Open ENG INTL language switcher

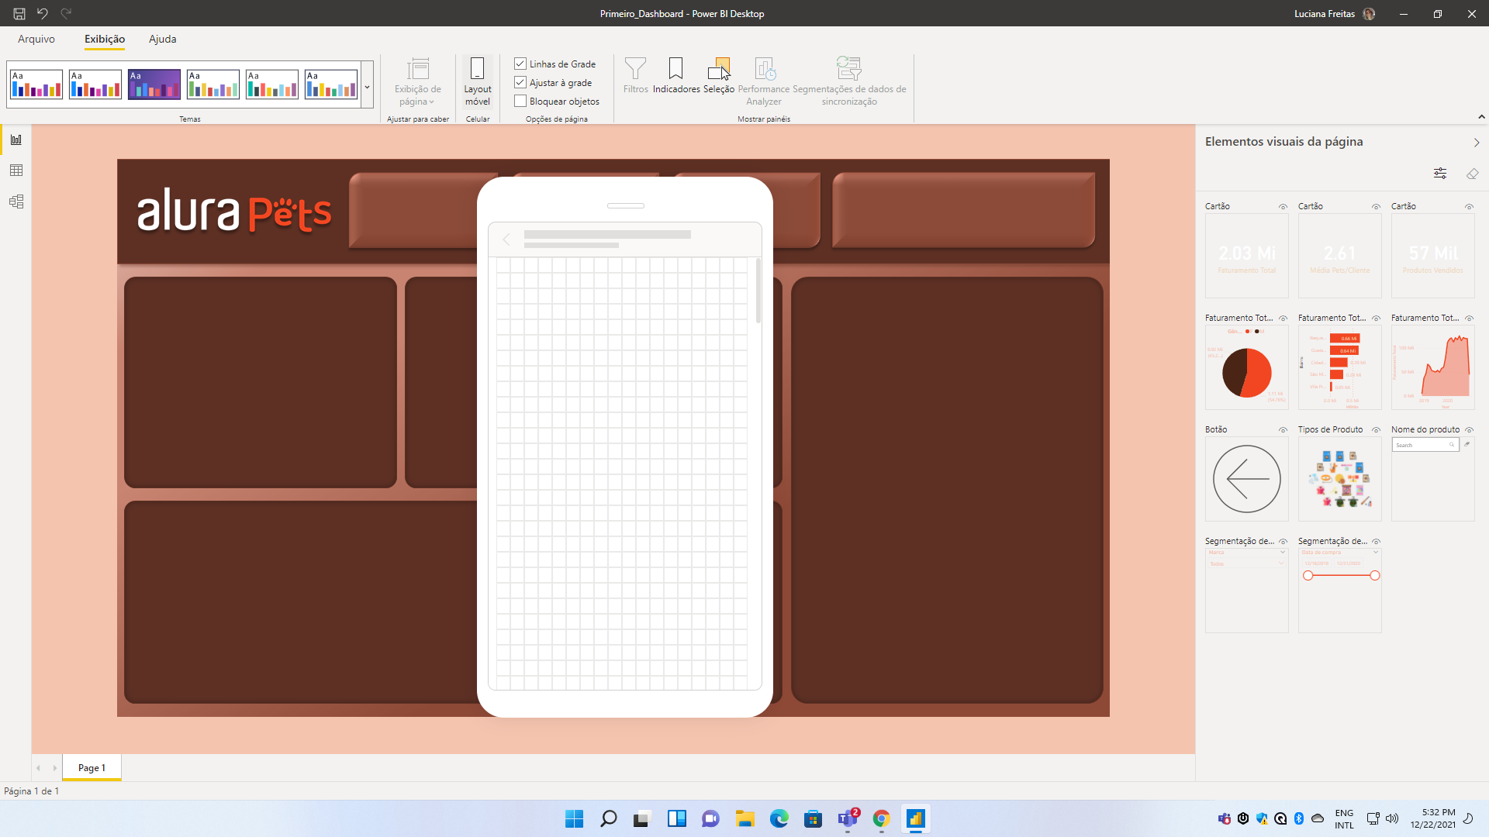pos(1344,818)
